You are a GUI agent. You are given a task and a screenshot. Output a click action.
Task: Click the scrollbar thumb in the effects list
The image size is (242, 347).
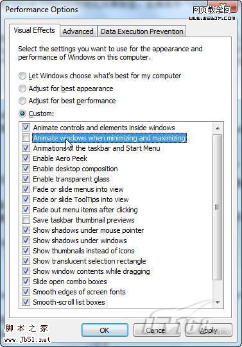click(217, 207)
